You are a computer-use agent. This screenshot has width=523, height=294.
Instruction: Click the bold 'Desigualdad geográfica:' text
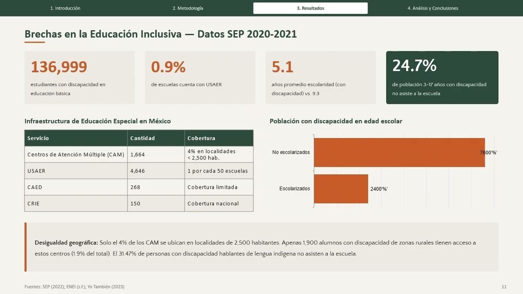(x=66, y=243)
